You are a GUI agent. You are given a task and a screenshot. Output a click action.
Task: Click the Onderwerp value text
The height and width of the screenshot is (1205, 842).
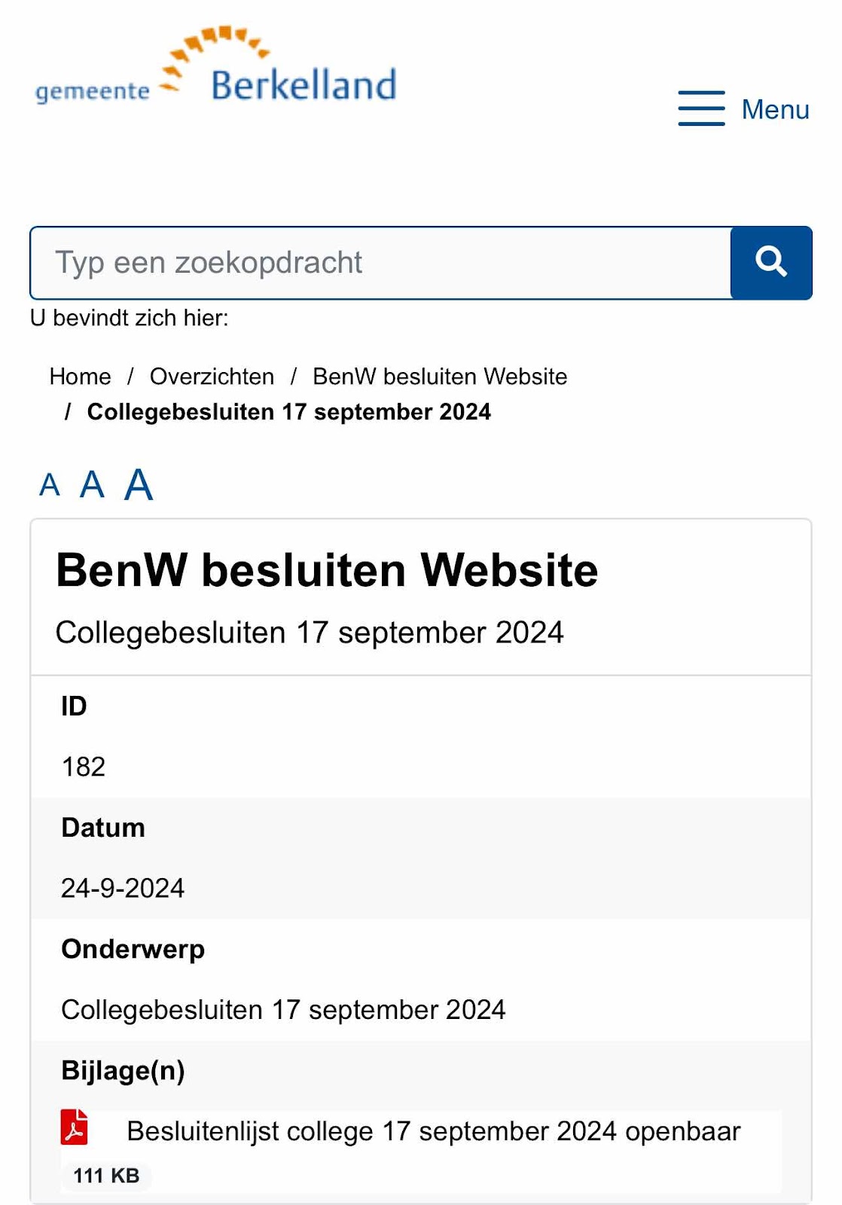click(283, 1010)
